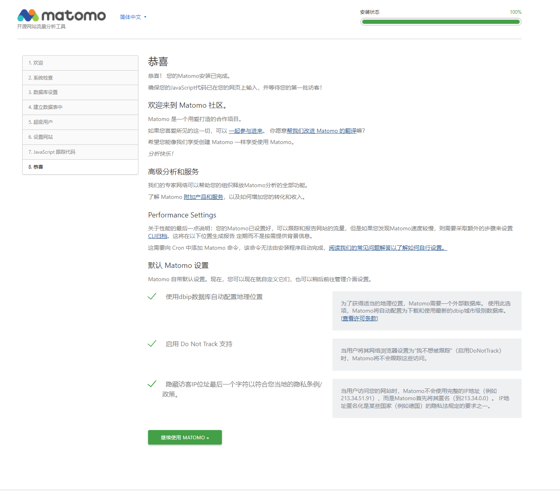560x495 pixels.
Task: Toggle dbip geolocation auto-configuration checkmark
Action: tap(152, 297)
